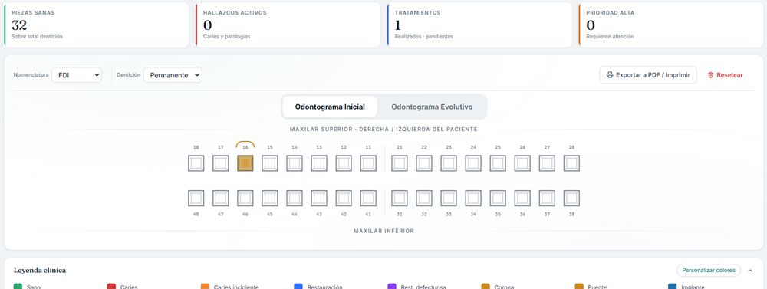
Task: Open the Dentición Permanente dropdown
Action: tap(173, 75)
